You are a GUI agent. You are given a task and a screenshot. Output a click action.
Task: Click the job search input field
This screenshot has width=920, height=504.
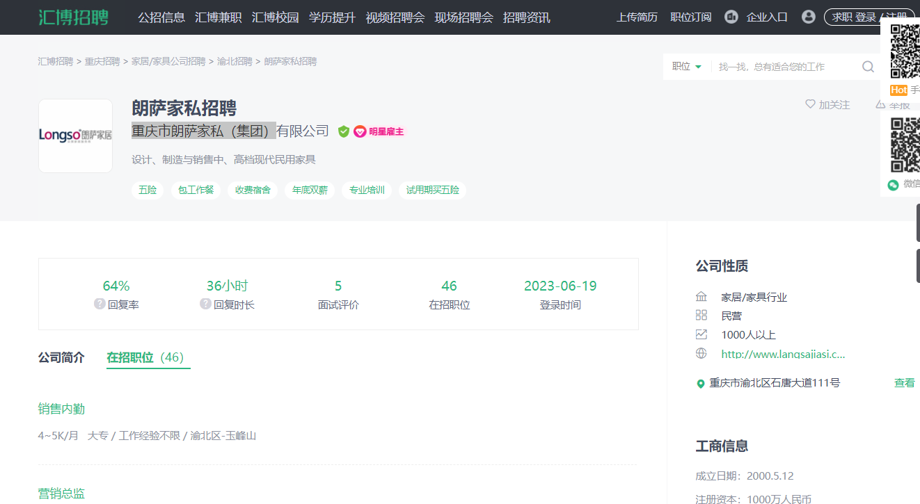786,67
